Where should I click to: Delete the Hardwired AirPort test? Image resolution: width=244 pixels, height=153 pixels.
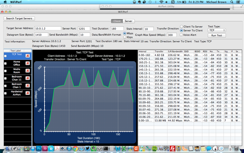(27, 93)
